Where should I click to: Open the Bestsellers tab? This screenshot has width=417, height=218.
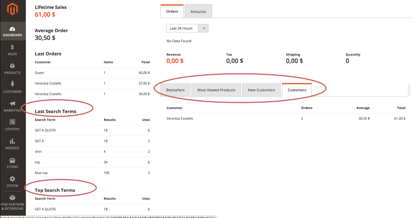tap(175, 90)
